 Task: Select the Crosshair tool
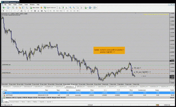[x=7, y=11]
